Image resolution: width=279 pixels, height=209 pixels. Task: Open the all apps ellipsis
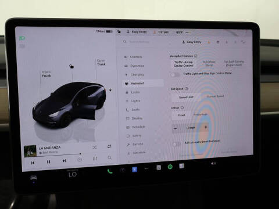point(146,168)
